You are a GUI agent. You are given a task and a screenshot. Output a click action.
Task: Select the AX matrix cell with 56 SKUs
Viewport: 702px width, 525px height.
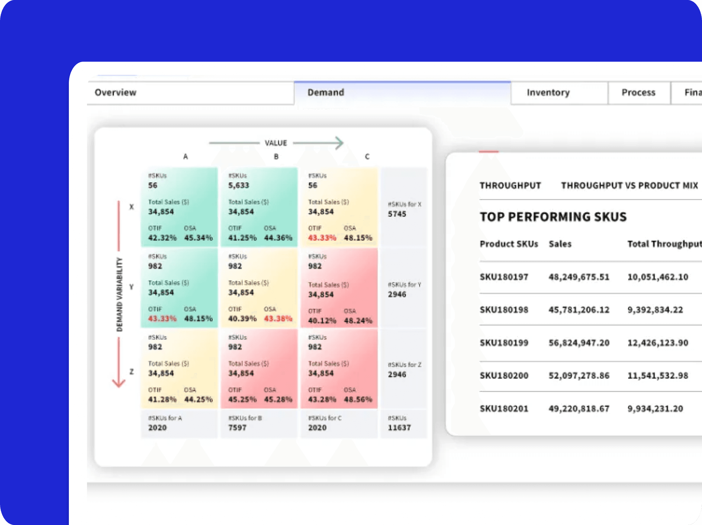[x=179, y=207]
